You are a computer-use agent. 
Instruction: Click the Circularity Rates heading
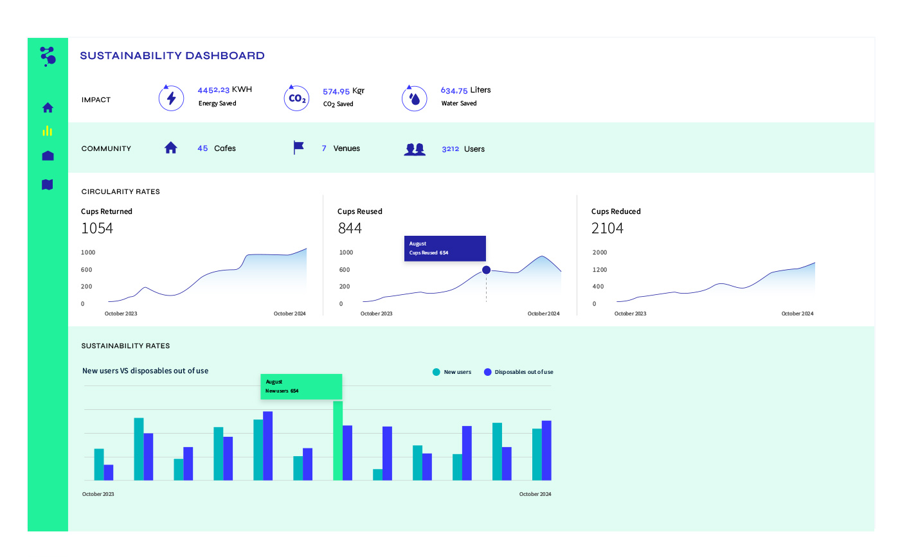(121, 191)
